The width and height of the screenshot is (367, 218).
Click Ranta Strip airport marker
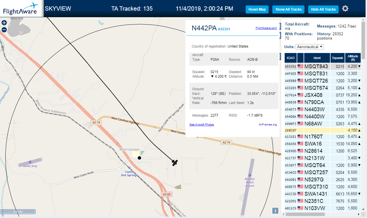(x=30, y=162)
